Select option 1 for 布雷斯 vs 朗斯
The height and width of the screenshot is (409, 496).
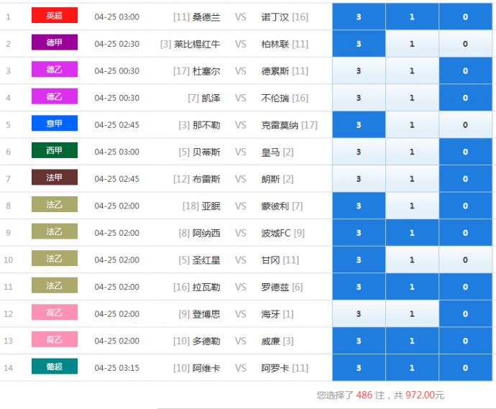pos(412,178)
